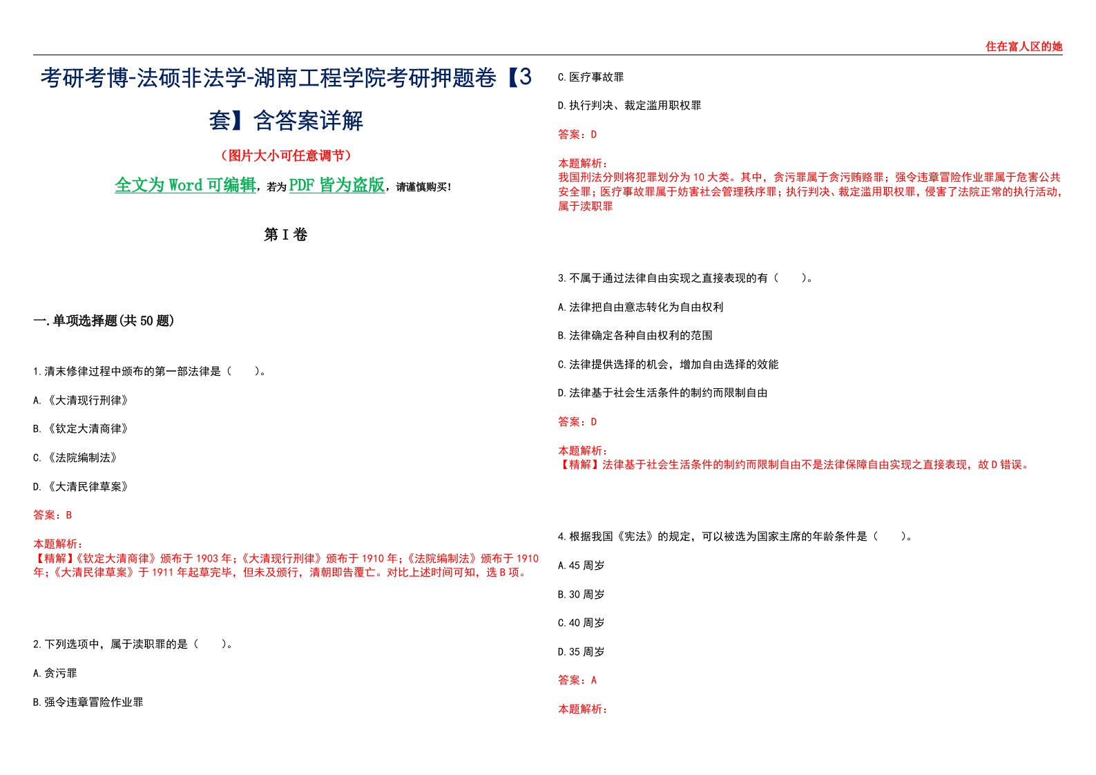The width and height of the screenshot is (1096, 775).
Task: Click 本题解析 under question 4
Action: [583, 709]
